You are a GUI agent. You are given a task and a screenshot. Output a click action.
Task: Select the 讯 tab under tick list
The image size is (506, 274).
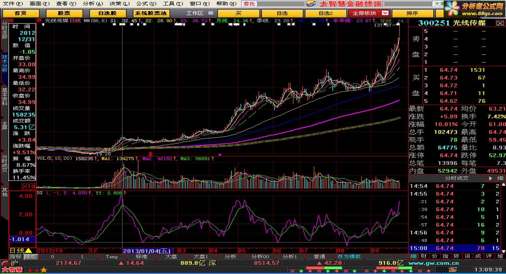[467, 256]
